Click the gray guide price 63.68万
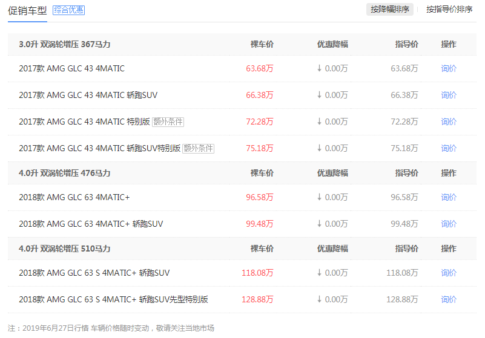The width and height of the screenshot is (485, 338). click(x=404, y=68)
